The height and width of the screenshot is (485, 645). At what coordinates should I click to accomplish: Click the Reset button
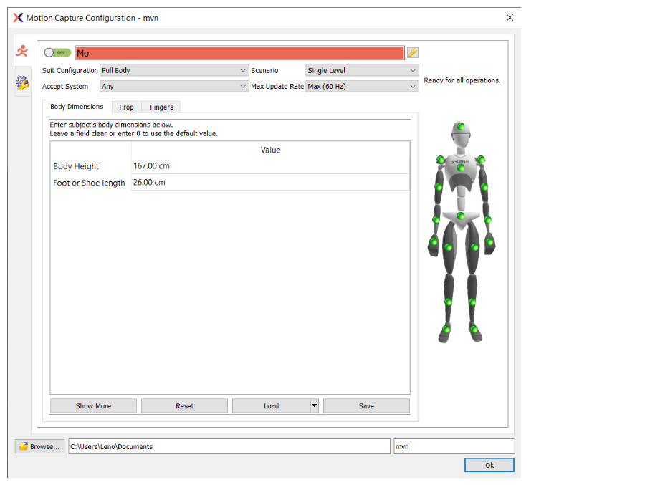coord(184,405)
